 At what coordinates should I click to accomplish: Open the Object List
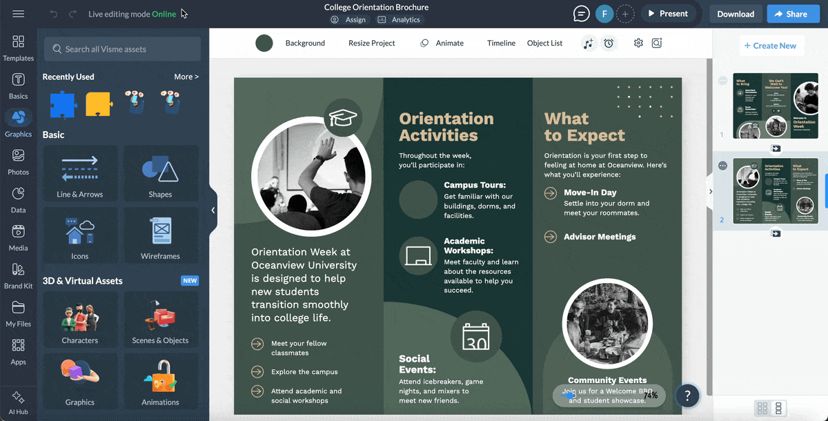[x=544, y=43]
